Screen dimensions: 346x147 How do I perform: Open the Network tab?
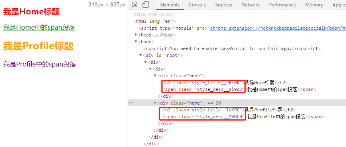[250, 5]
